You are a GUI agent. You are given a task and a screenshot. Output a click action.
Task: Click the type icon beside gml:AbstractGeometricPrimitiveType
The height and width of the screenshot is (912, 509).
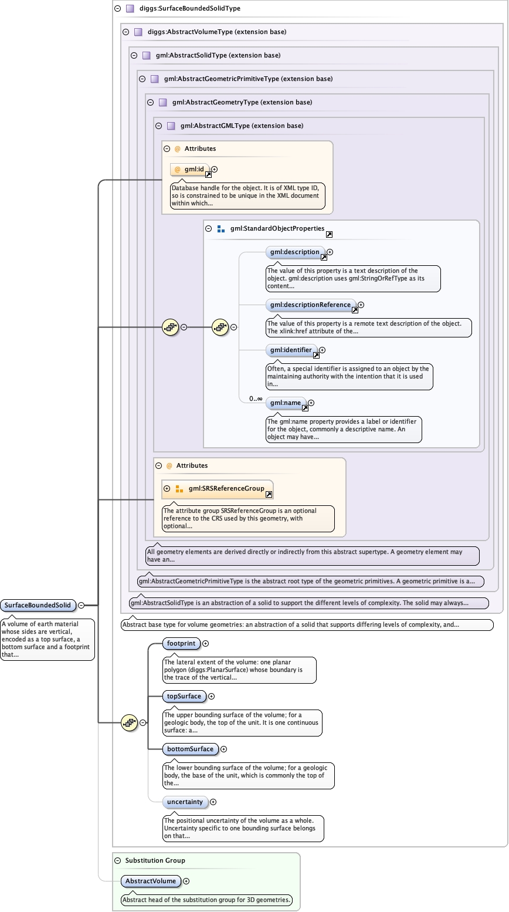tap(155, 79)
